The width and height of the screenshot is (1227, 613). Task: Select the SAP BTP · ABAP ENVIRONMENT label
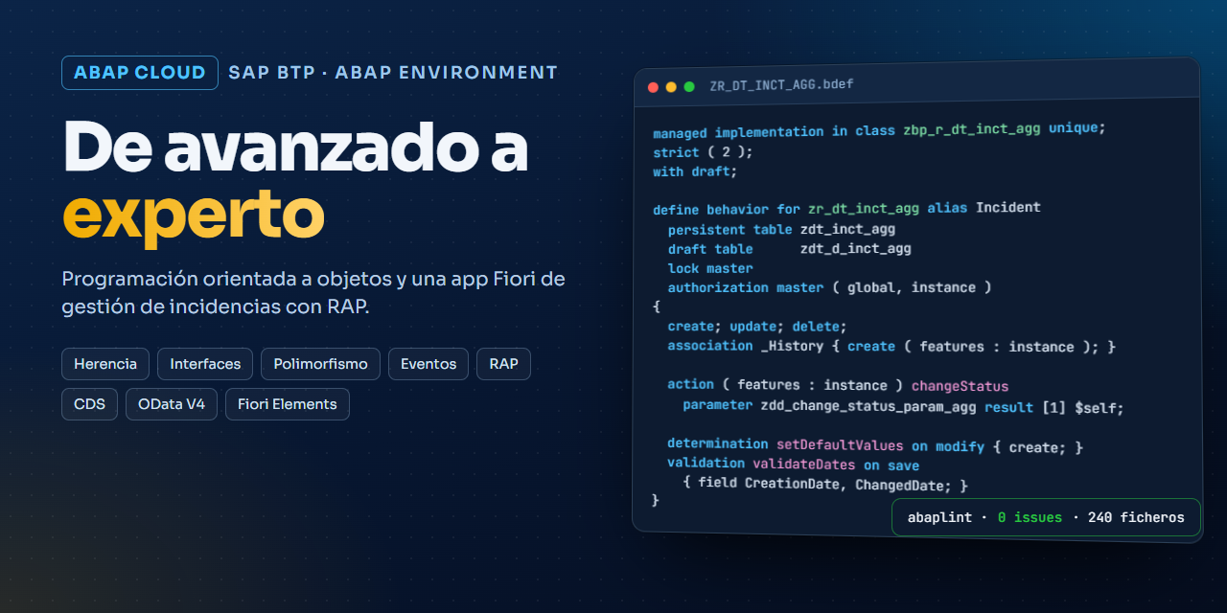click(393, 73)
